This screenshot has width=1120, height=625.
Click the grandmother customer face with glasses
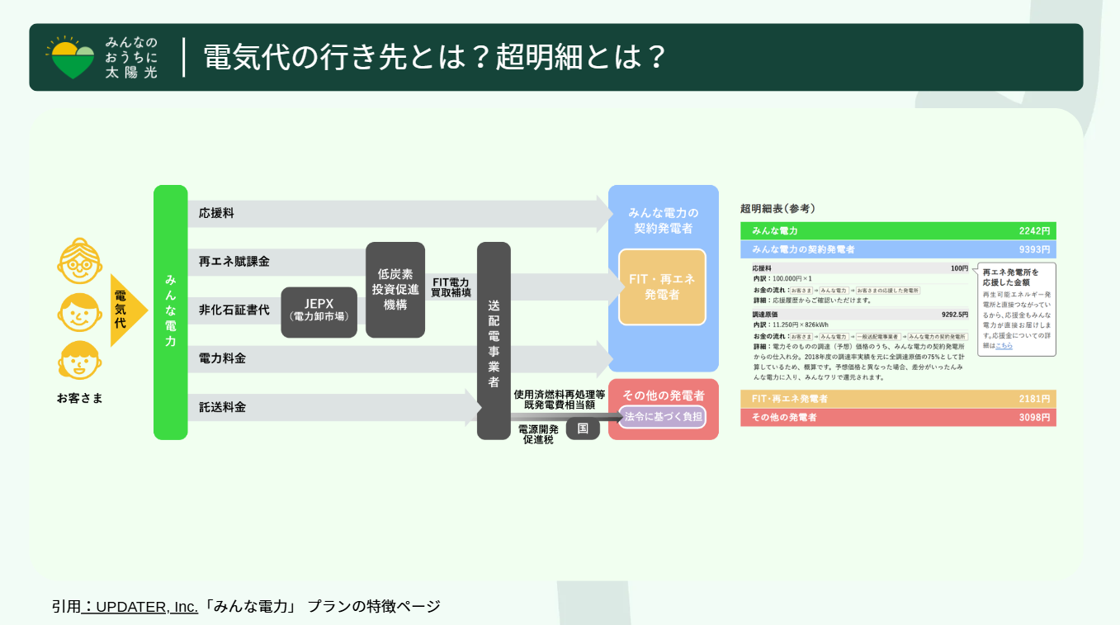pyautogui.click(x=79, y=261)
